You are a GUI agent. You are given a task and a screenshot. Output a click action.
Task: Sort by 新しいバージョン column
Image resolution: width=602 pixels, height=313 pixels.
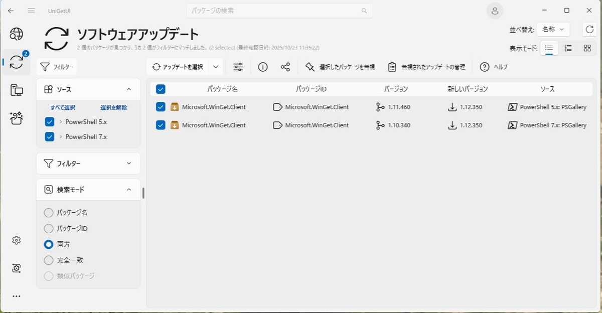pos(468,89)
